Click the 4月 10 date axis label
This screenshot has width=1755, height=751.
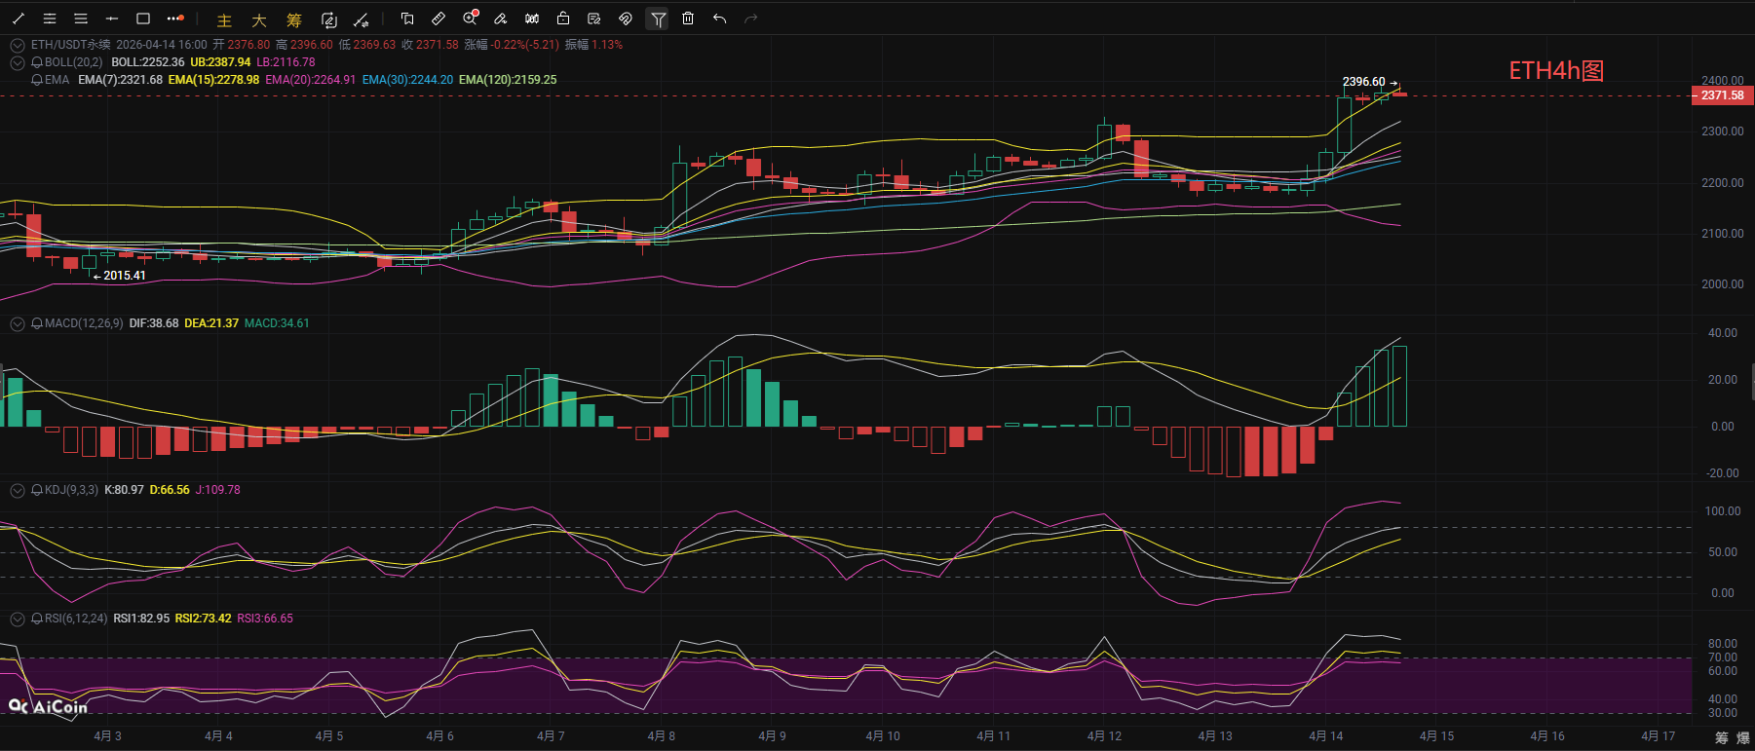pos(883,736)
